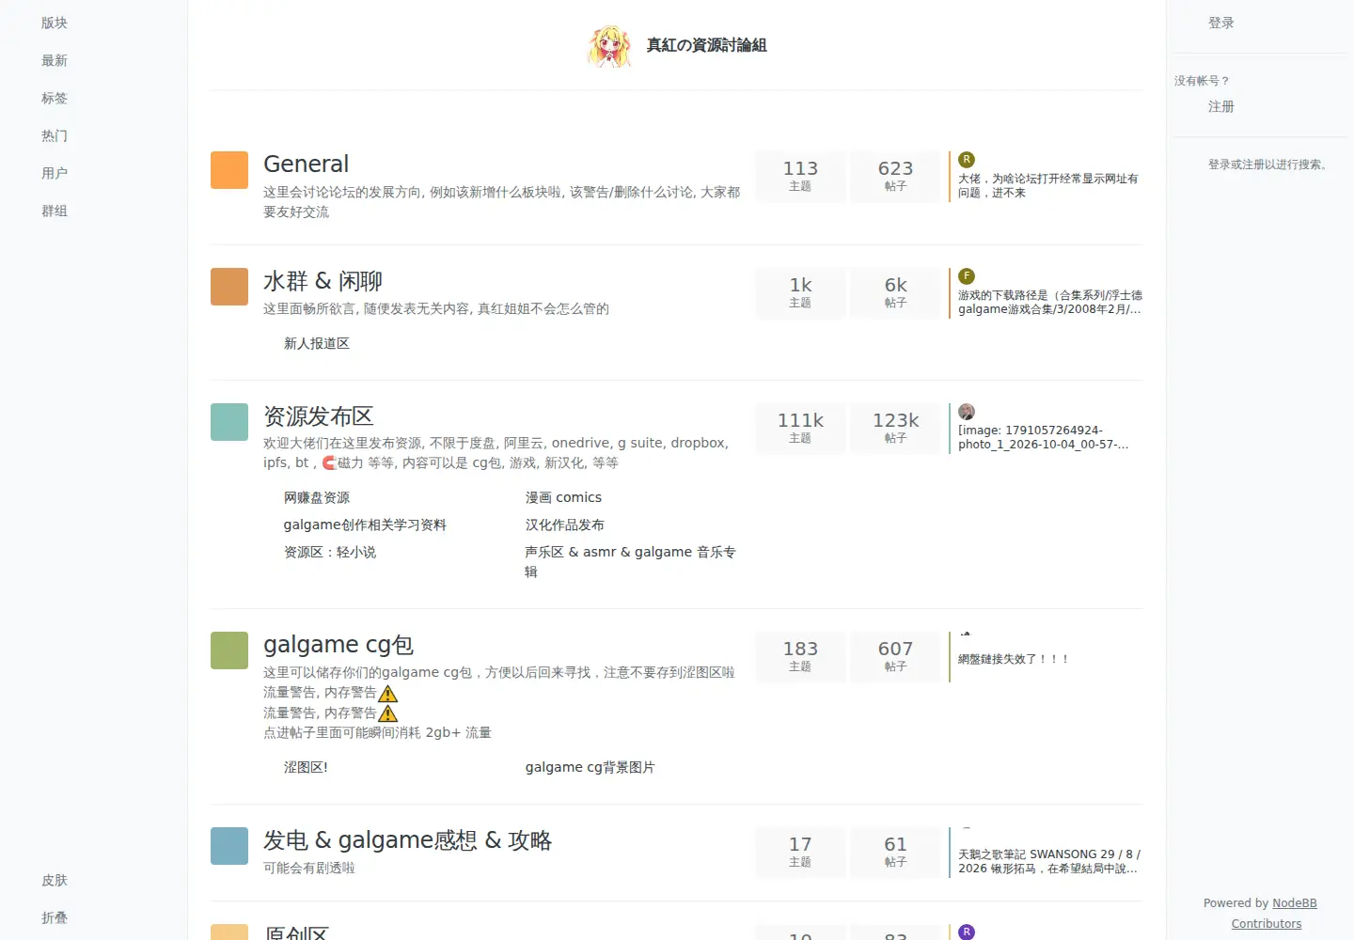Viewport: 1354px width, 940px height.
Task: Open the 网赚盘资源 subcategory
Action: 317,498
